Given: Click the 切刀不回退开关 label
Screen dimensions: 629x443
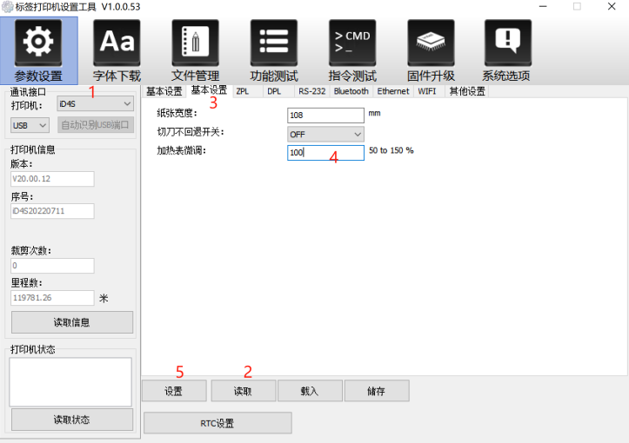Looking at the screenshot, I should click(191, 132).
